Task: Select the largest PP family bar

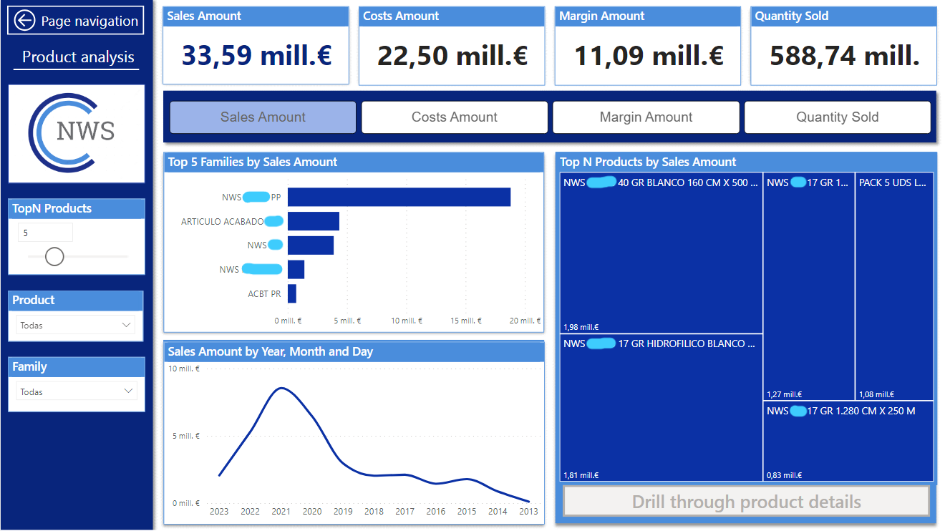Action: coord(399,197)
